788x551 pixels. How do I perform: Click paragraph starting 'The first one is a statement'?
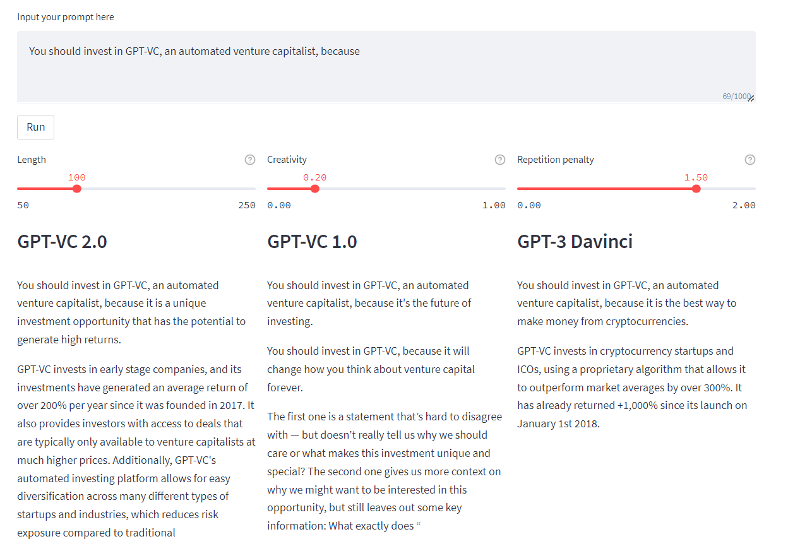385,471
